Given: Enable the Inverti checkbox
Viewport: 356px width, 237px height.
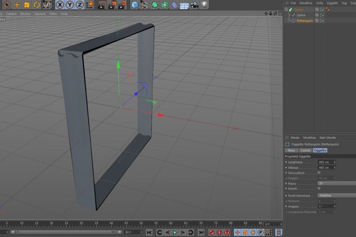Looking at the screenshot, I should (x=319, y=189).
